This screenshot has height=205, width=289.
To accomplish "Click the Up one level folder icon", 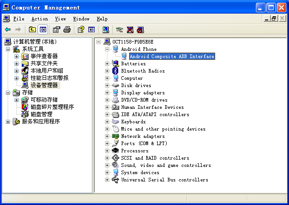I will pos(32,29).
